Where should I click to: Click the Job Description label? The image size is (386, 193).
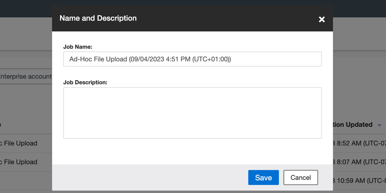tap(85, 82)
